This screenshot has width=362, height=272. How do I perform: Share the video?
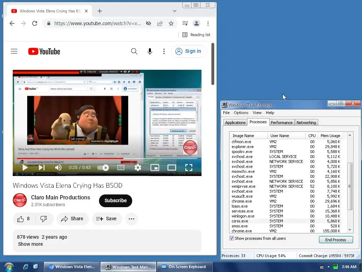(x=72, y=219)
